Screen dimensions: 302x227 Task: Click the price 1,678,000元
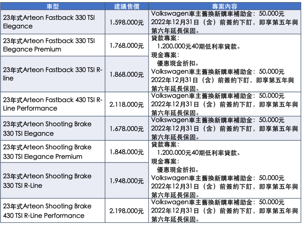[127, 129]
